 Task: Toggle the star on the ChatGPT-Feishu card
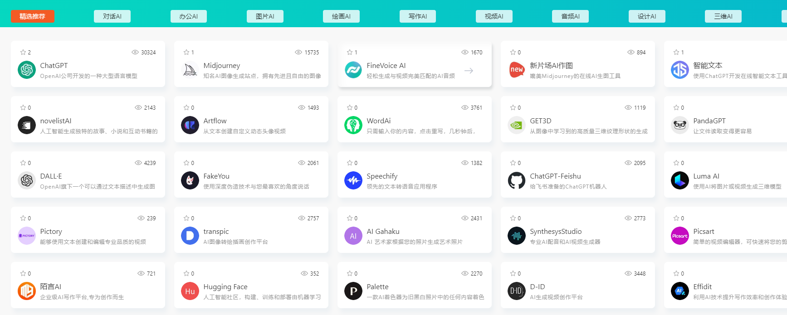point(513,163)
